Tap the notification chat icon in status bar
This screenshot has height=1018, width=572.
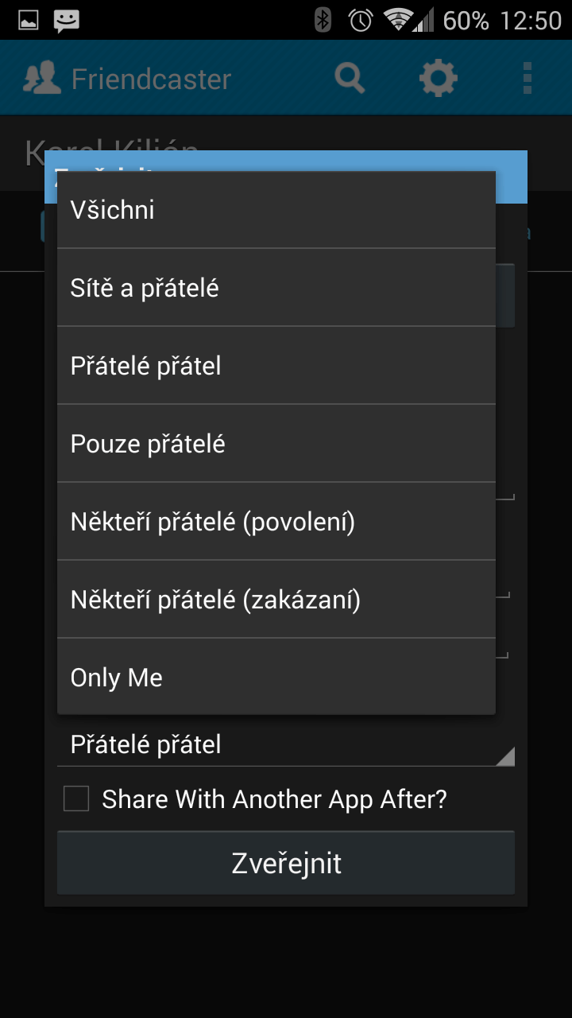tap(66, 21)
